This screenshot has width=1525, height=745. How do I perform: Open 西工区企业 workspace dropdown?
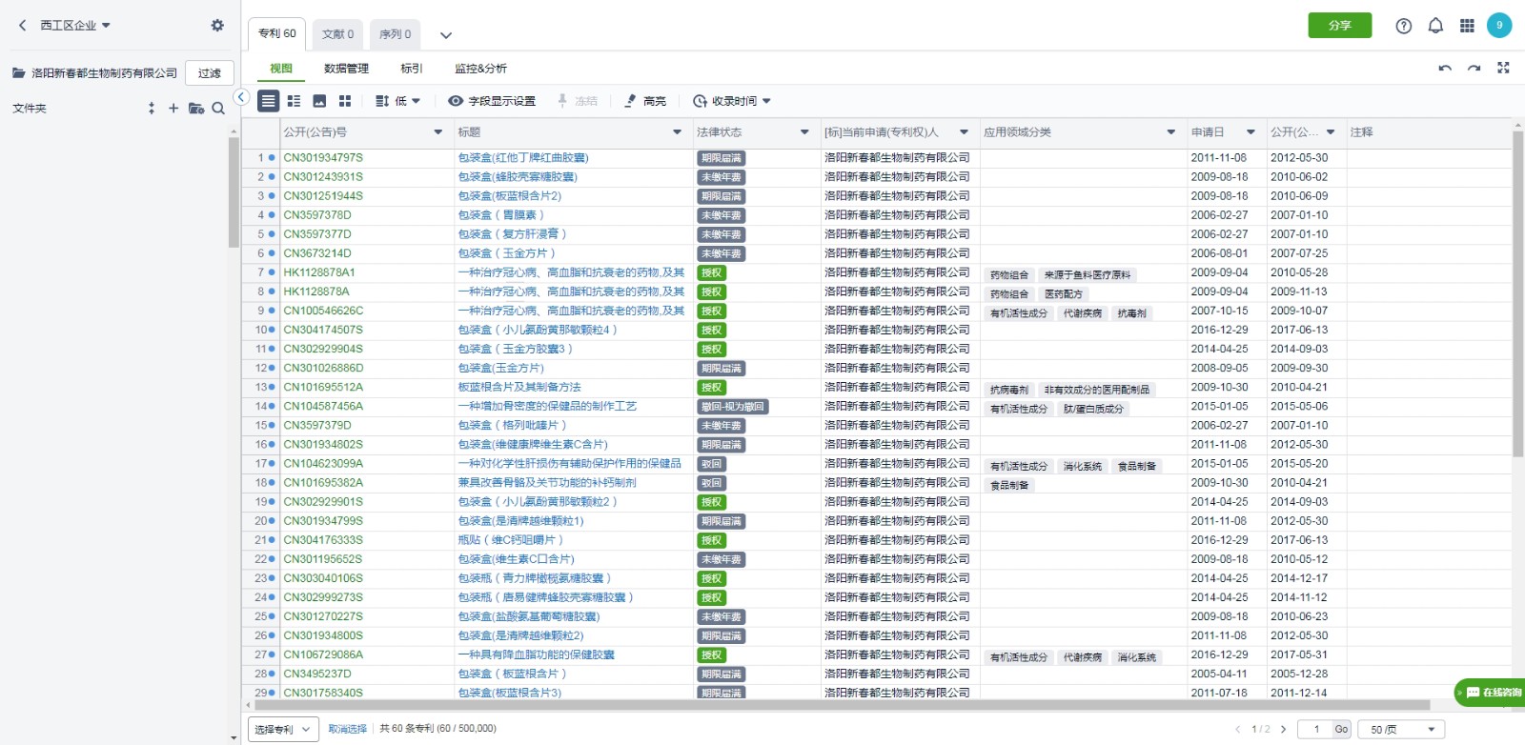(75, 26)
